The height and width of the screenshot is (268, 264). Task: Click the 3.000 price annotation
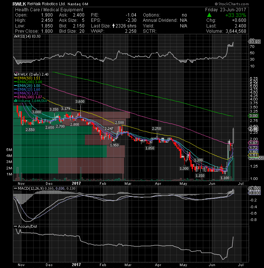37,112
